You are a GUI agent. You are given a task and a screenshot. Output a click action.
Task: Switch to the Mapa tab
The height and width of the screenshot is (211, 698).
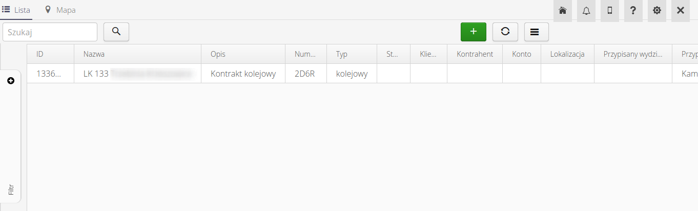tap(60, 10)
